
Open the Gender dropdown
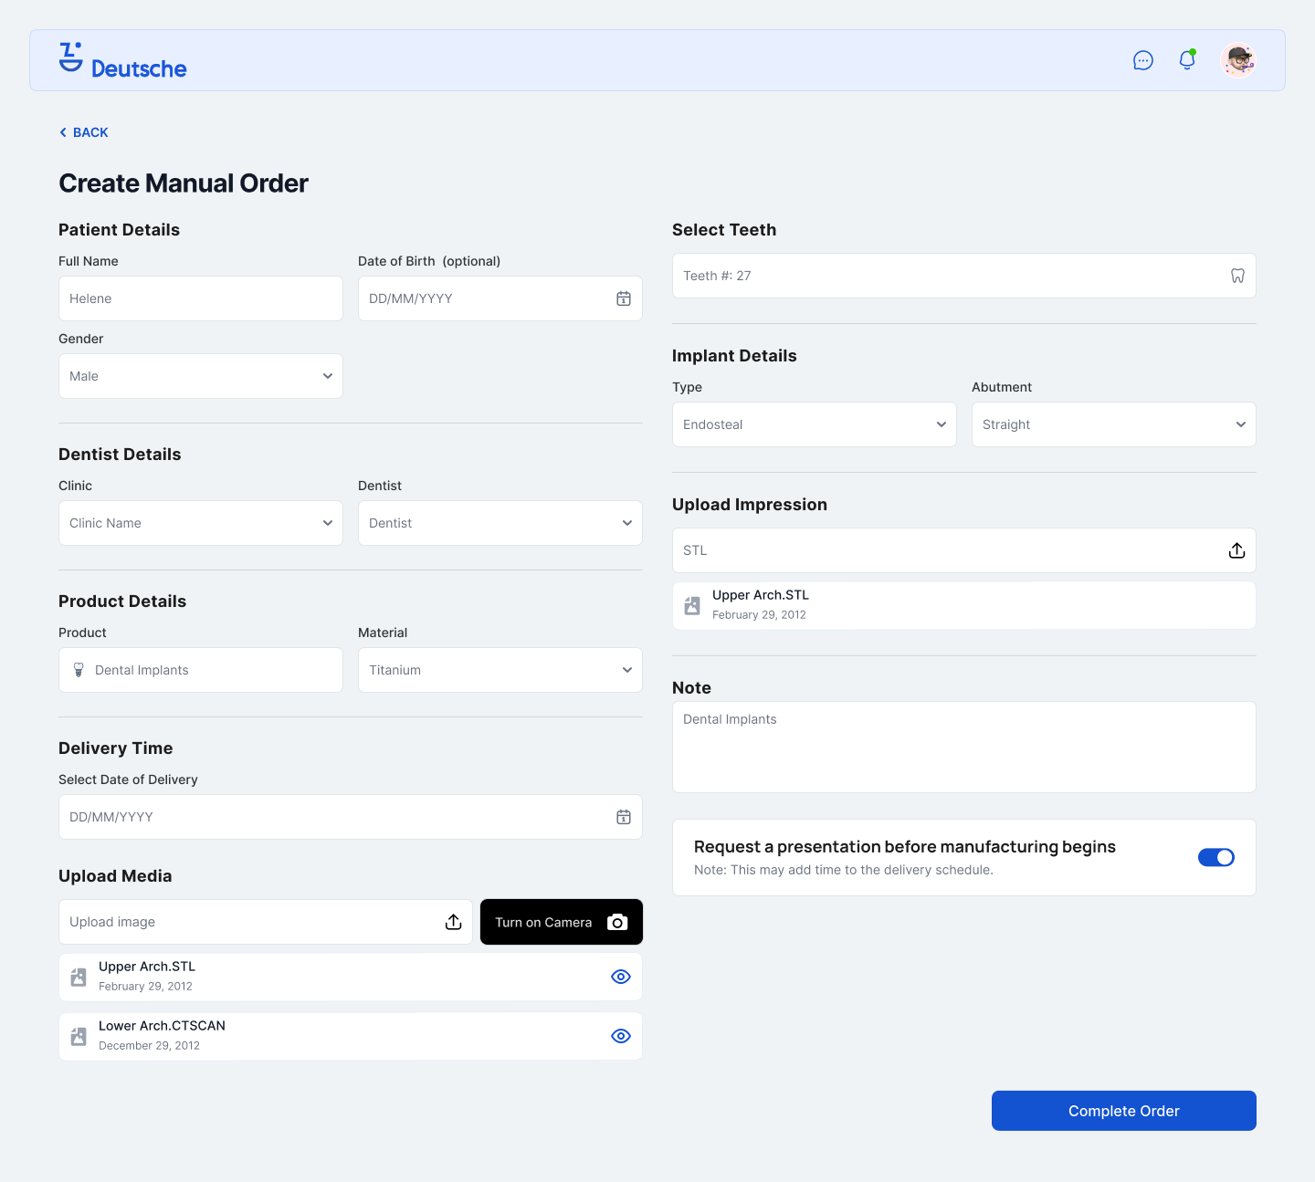pyautogui.click(x=201, y=376)
